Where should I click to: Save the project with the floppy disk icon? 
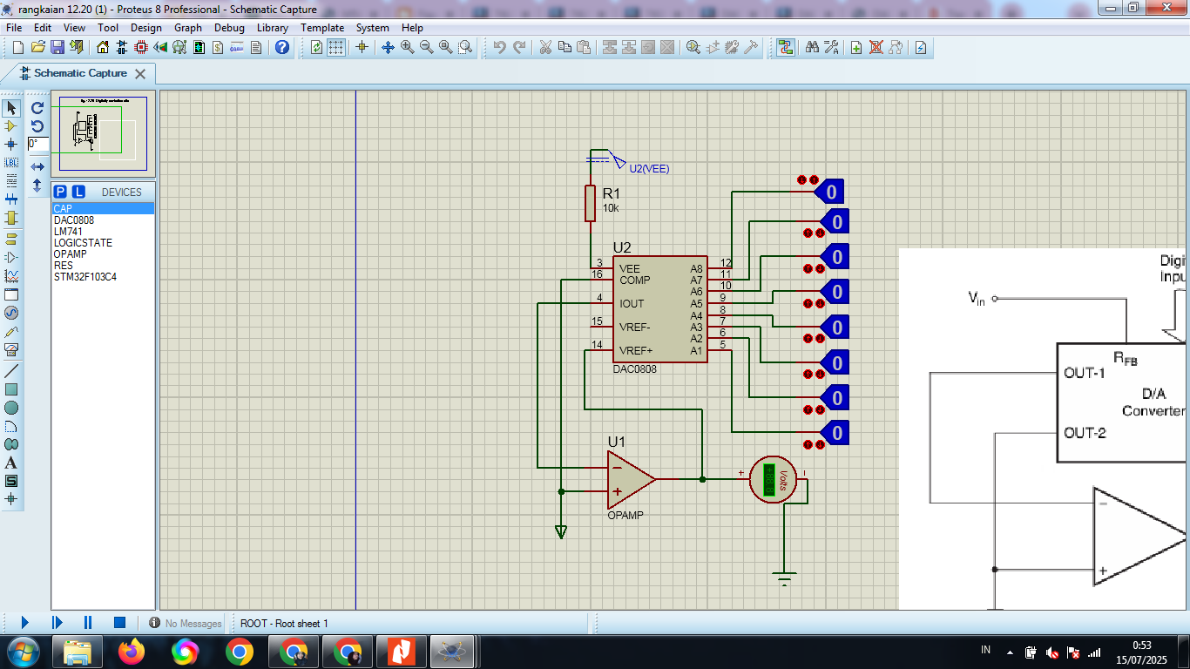coord(57,47)
